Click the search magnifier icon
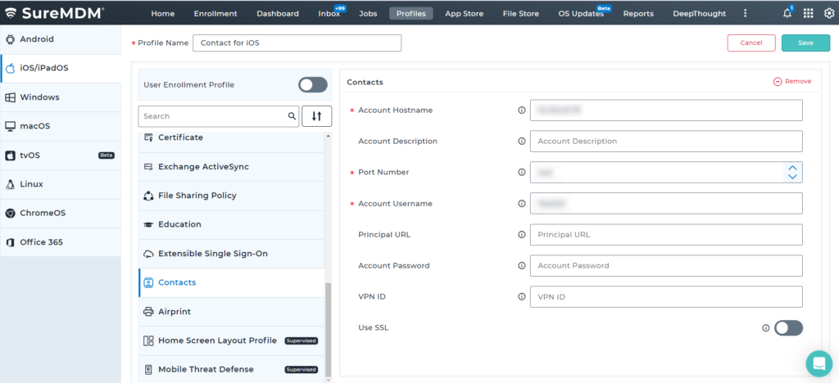Screen dimensions: 839x383 pyautogui.click(x=292, y=116)
